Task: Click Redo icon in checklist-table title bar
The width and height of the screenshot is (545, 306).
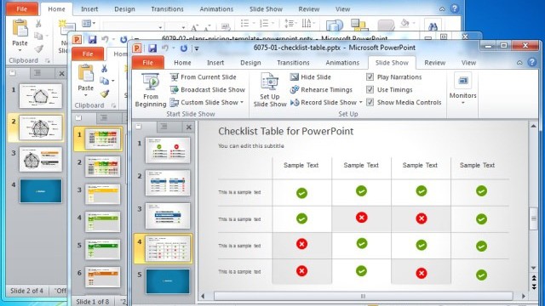Action: (184, 48)
